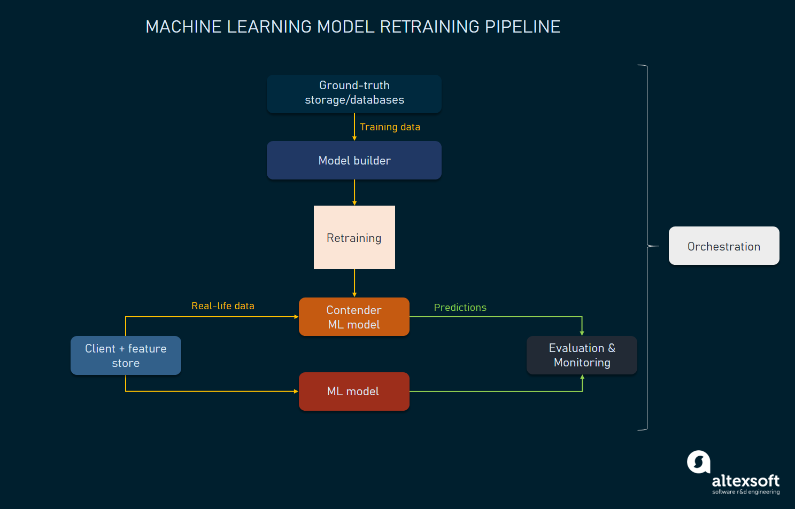Click the Real-life data label
795x509 pixels.
(223, 306)
